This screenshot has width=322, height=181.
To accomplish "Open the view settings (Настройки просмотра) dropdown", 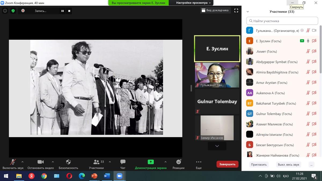I will (193, 3).
